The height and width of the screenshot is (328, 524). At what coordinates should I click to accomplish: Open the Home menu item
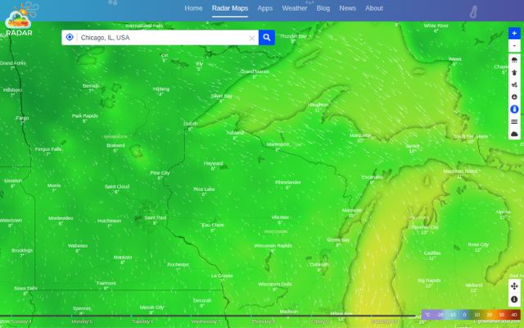click(193, 8)
